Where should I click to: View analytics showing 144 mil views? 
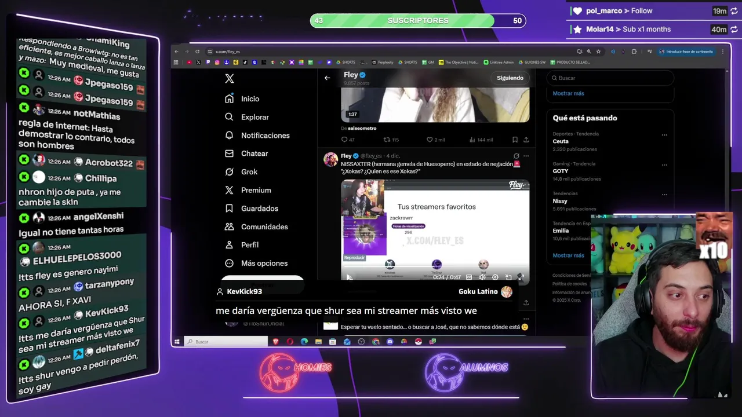point(481,140)
